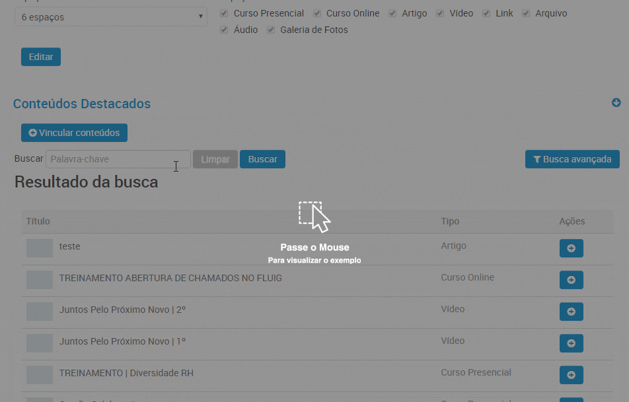Uncheck the Curso Online checkbox
The image size is (629, 402).
coord(317,13)
